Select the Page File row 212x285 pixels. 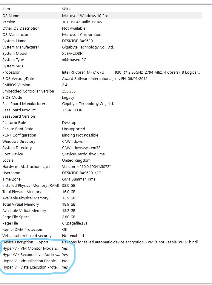coord(102,223)
